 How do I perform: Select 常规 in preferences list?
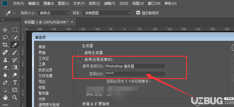(42, 47)
